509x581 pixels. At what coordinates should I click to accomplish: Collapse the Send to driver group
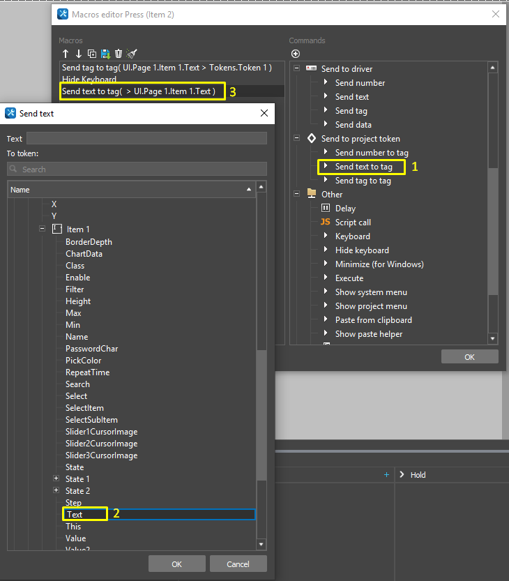pos(297,68)
